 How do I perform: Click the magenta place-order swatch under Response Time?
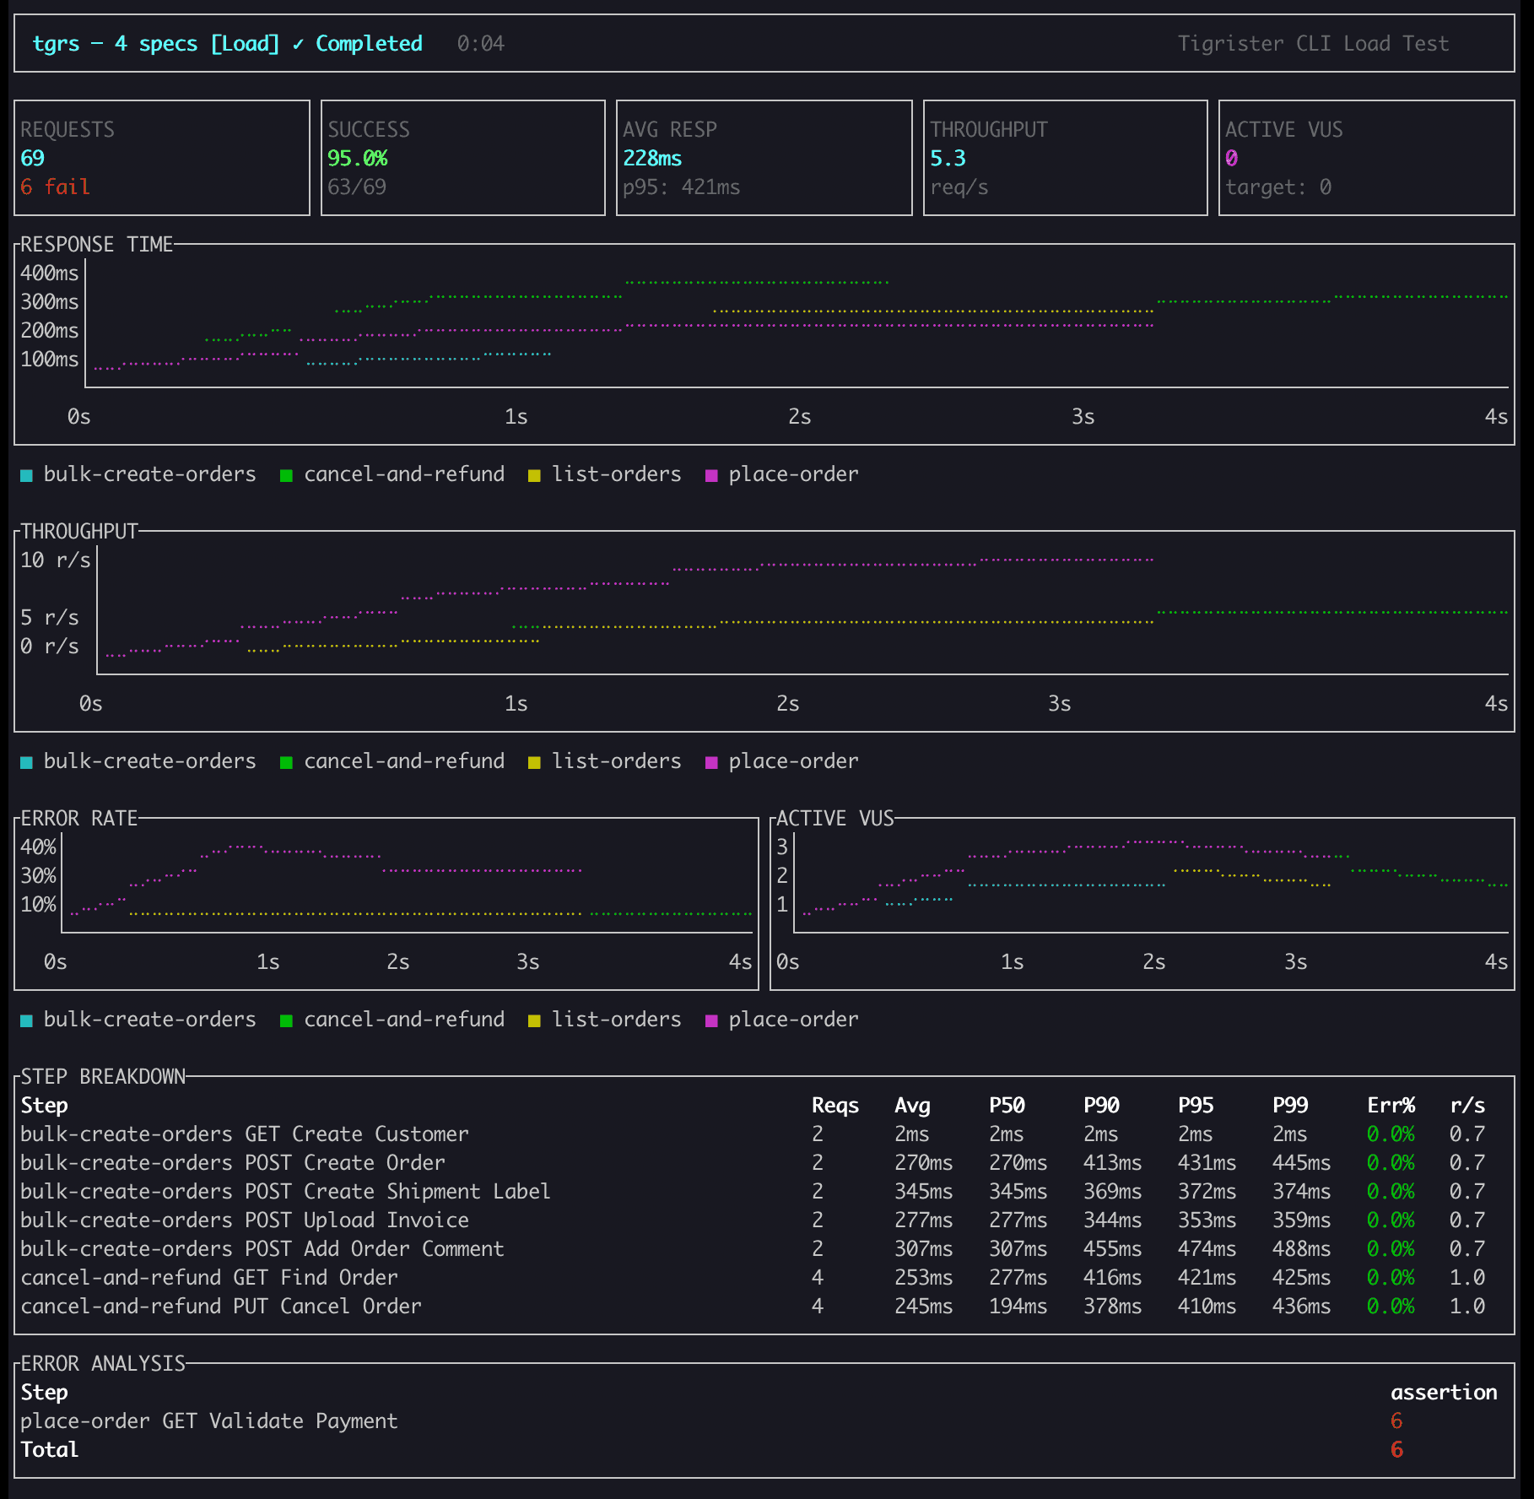711,475
